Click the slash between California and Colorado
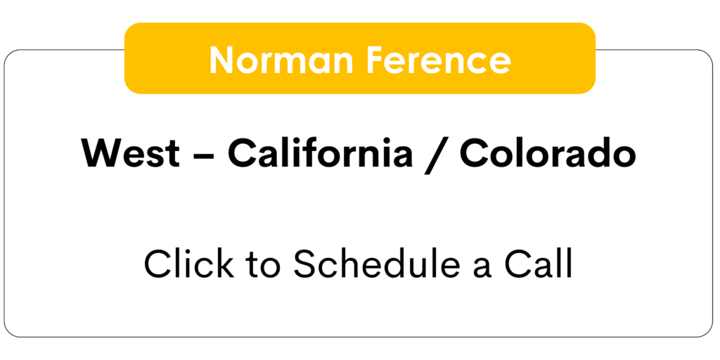Screen dimensions: 720x360 click(436, 156)
